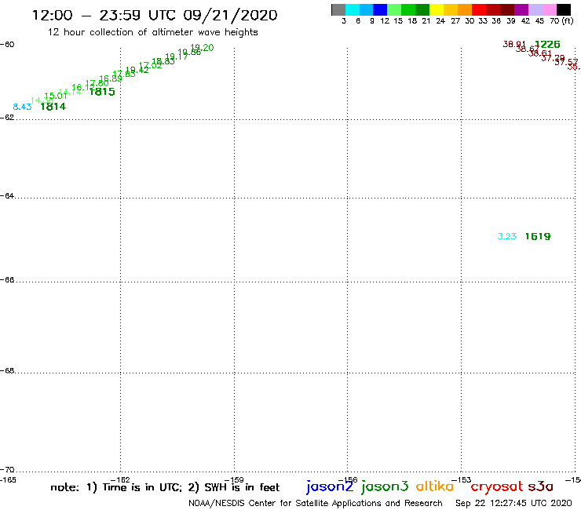Click the dark green swatch in the scale
The height and width of the screenshot is (510, 581).
point(422,9)
